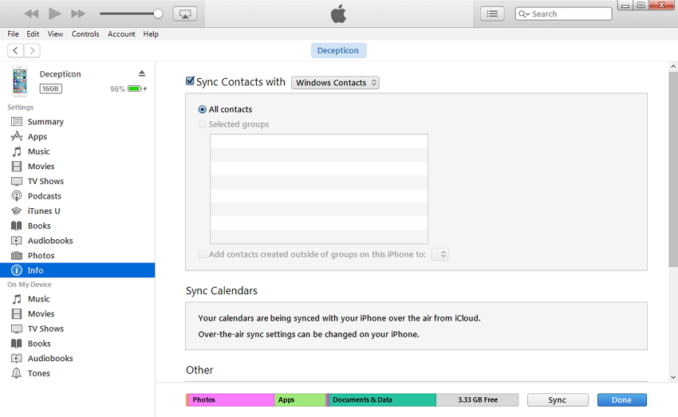Check Add contacts created outside of groups
The image size is (678, 417).
[202, 254]
